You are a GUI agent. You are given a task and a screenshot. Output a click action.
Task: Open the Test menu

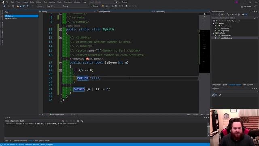[x=45, y=2]
